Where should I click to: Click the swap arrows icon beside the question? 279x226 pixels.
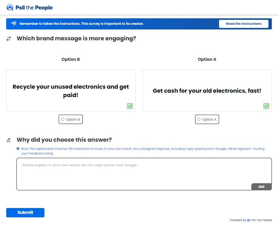9,39
